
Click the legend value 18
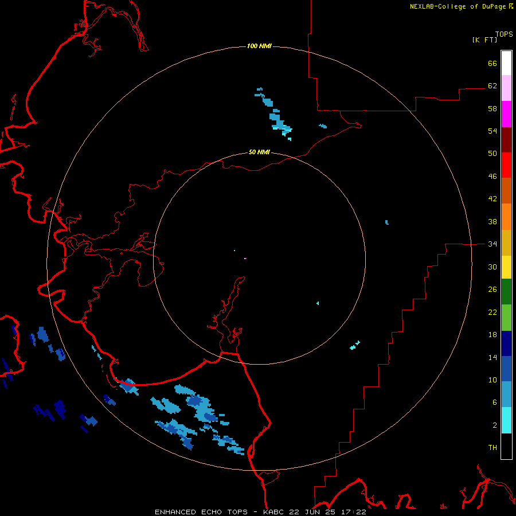[x=492, y=335]
